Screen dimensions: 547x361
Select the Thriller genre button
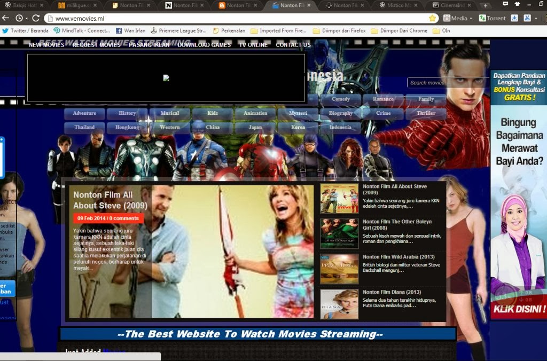pos(426,113)
